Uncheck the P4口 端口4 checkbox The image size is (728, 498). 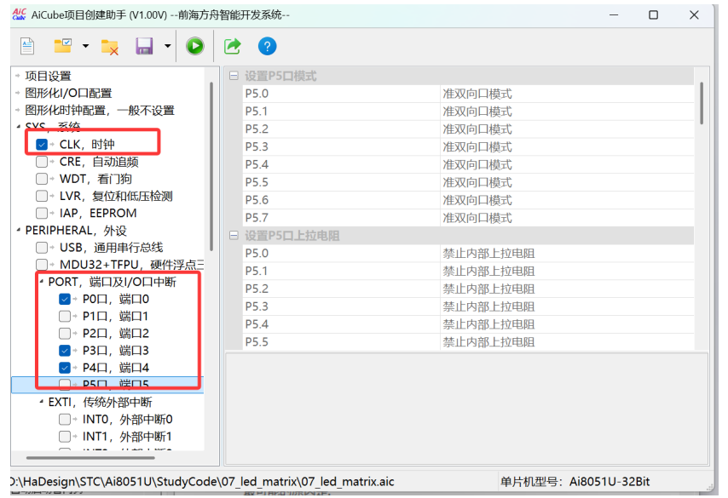point(65,368)
